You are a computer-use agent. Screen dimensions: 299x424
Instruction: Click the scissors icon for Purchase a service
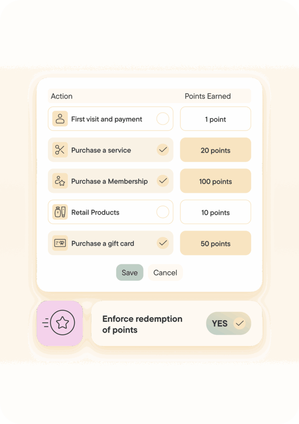60,150
